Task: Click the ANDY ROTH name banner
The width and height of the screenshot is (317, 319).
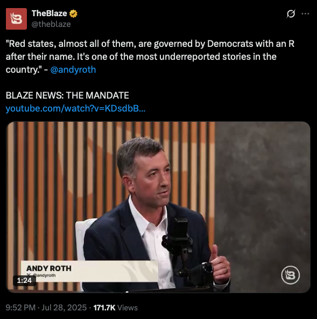Action: pyautogui.click(x=89, y=271)
